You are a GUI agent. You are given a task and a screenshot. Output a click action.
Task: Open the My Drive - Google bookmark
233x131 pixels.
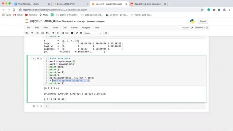[x=117, y=15]
